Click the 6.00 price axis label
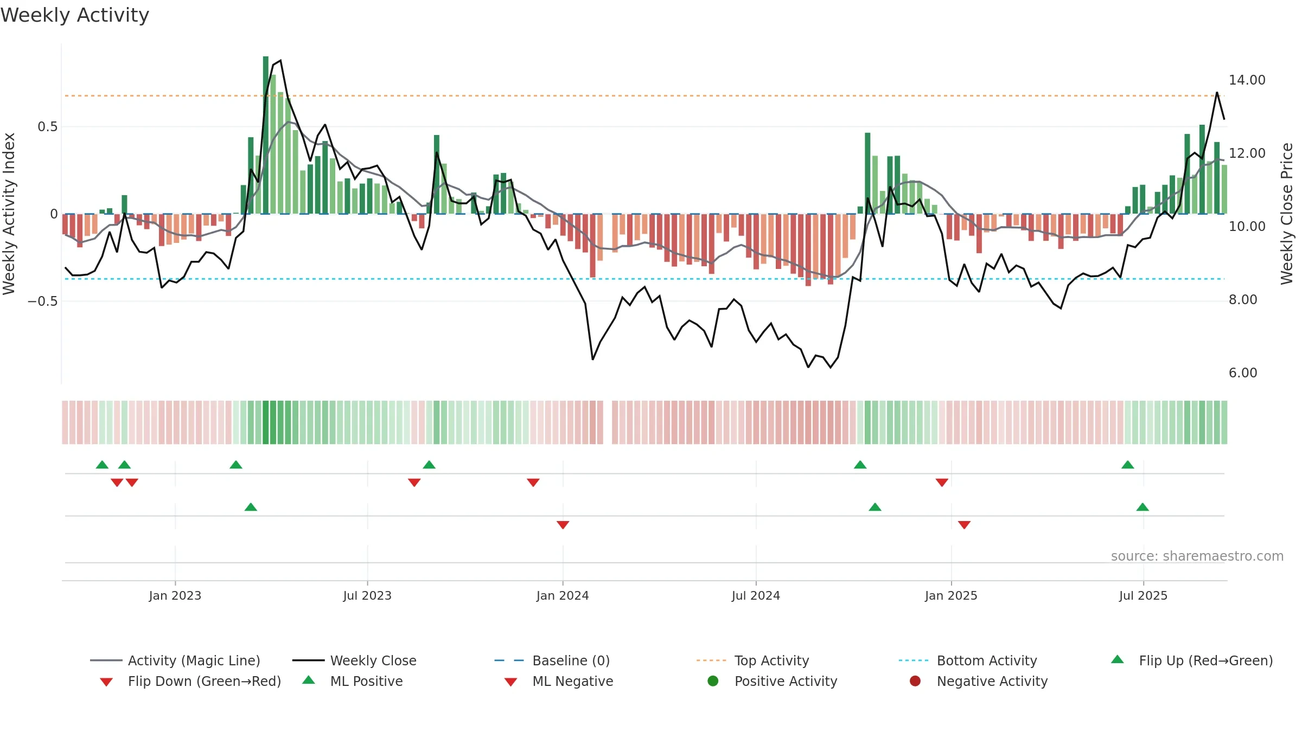This screenshot has height=732, width=1302. click(x=1243, y=373)
